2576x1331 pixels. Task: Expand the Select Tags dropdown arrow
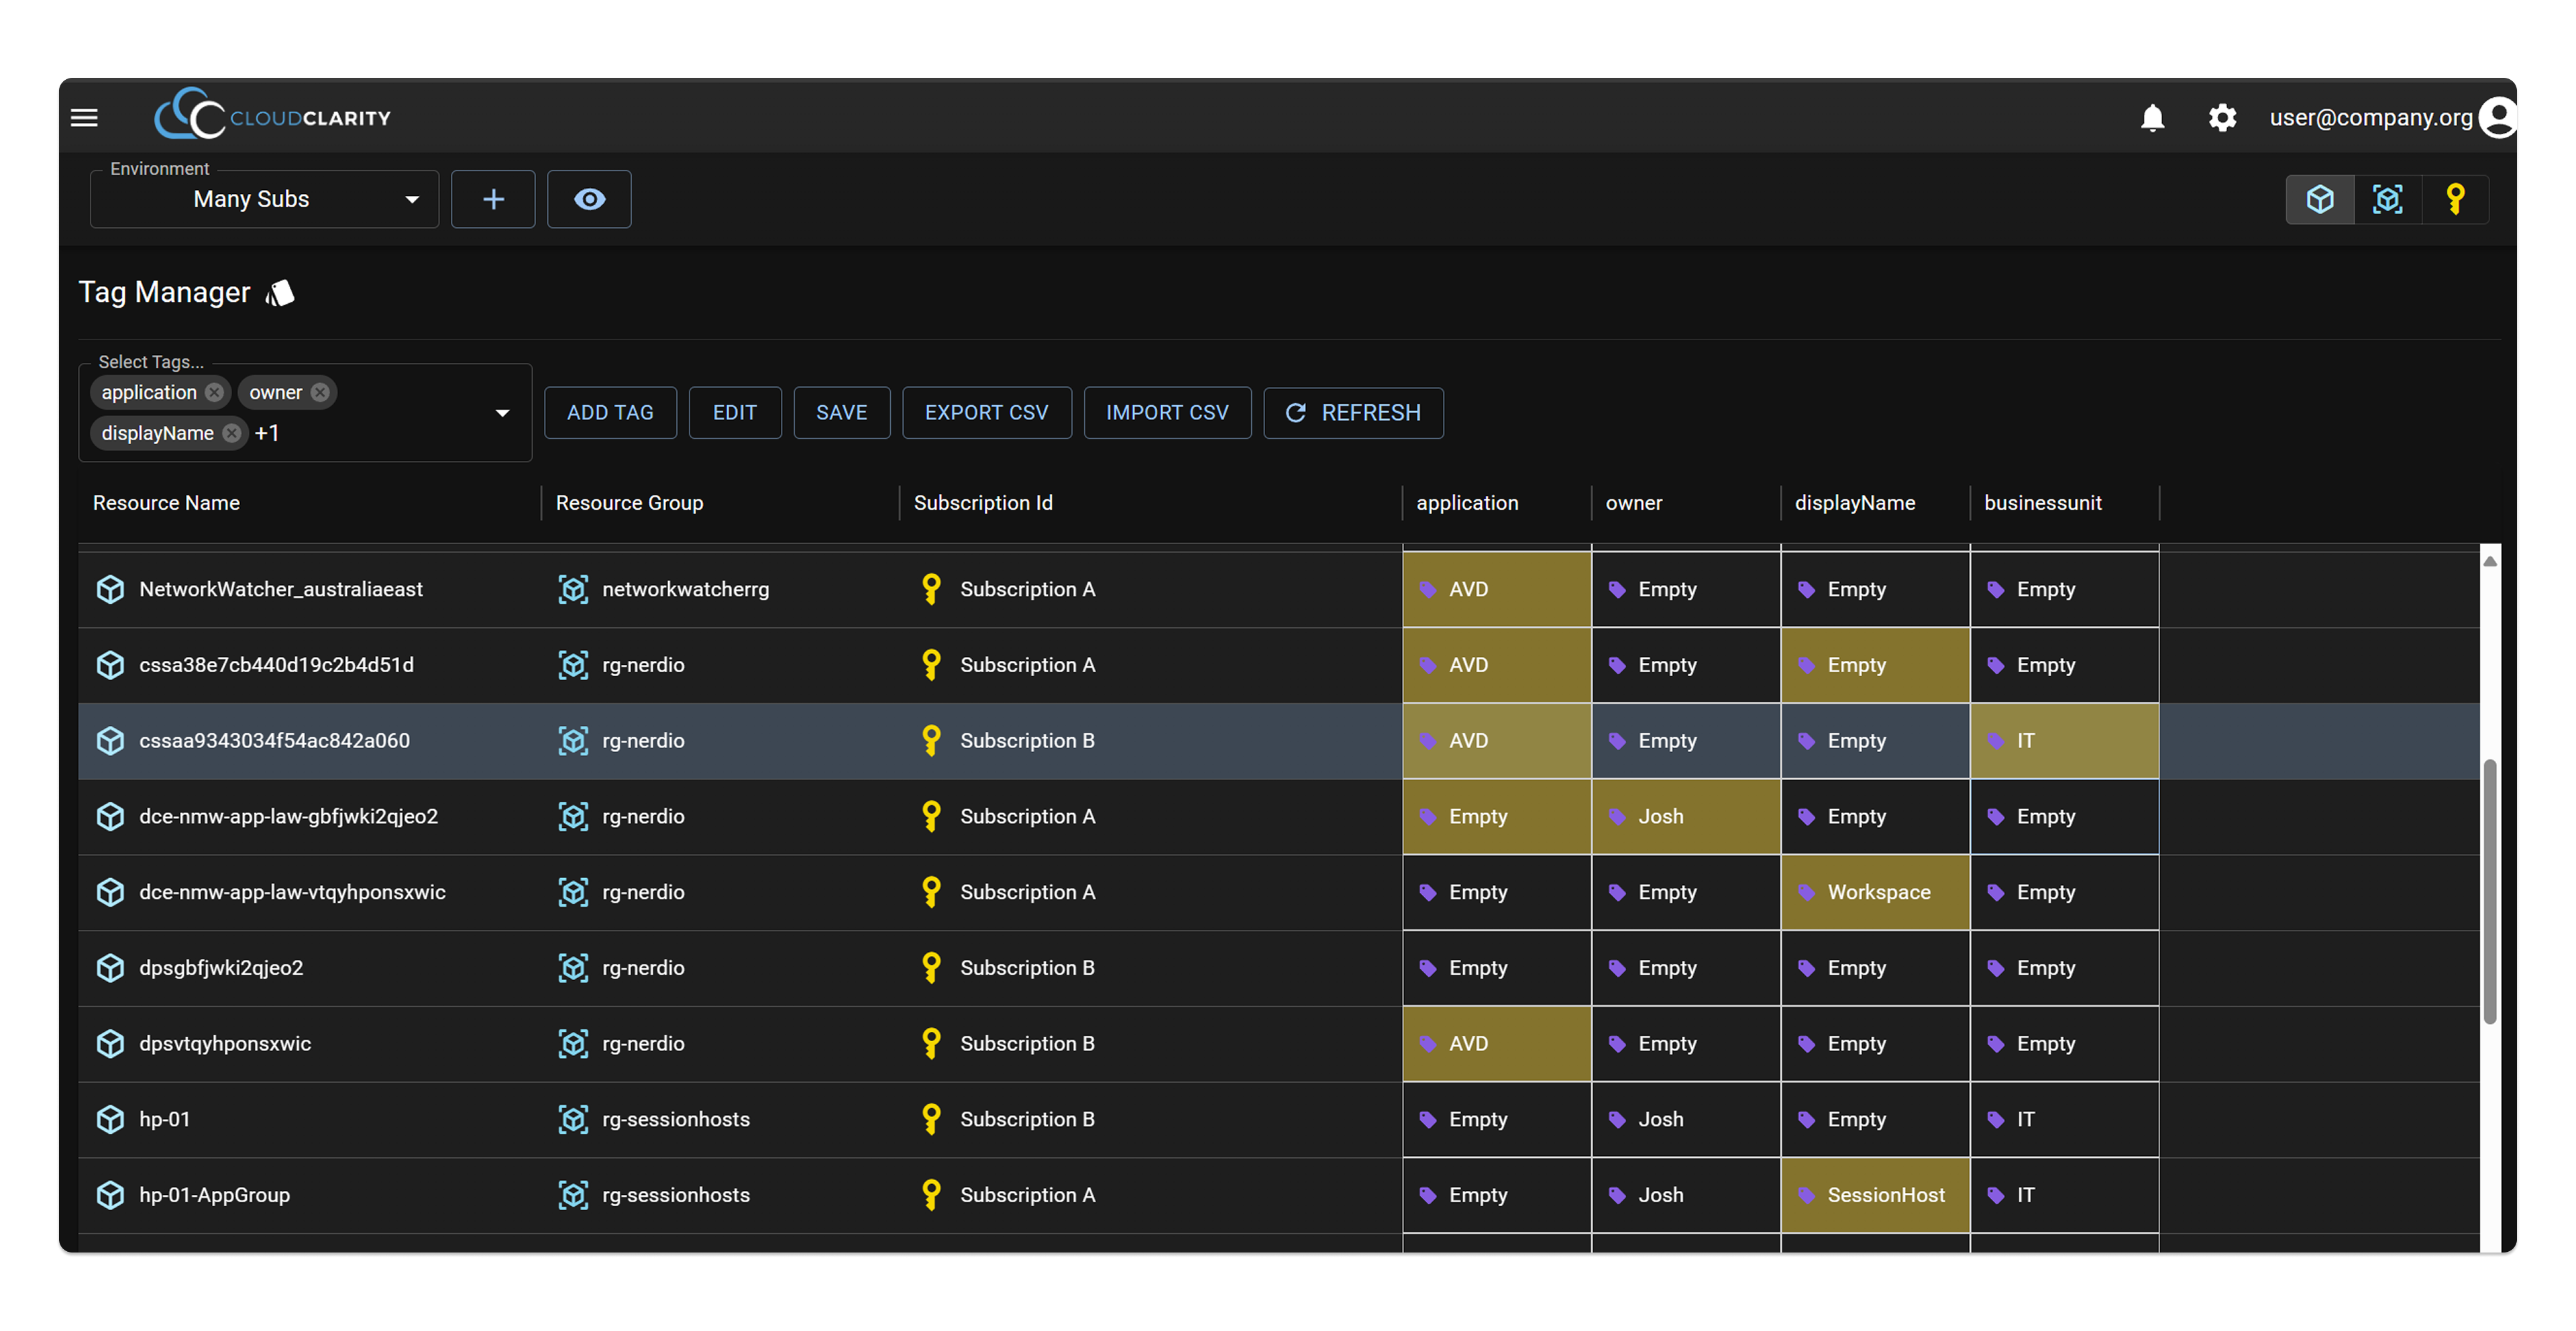502,413
